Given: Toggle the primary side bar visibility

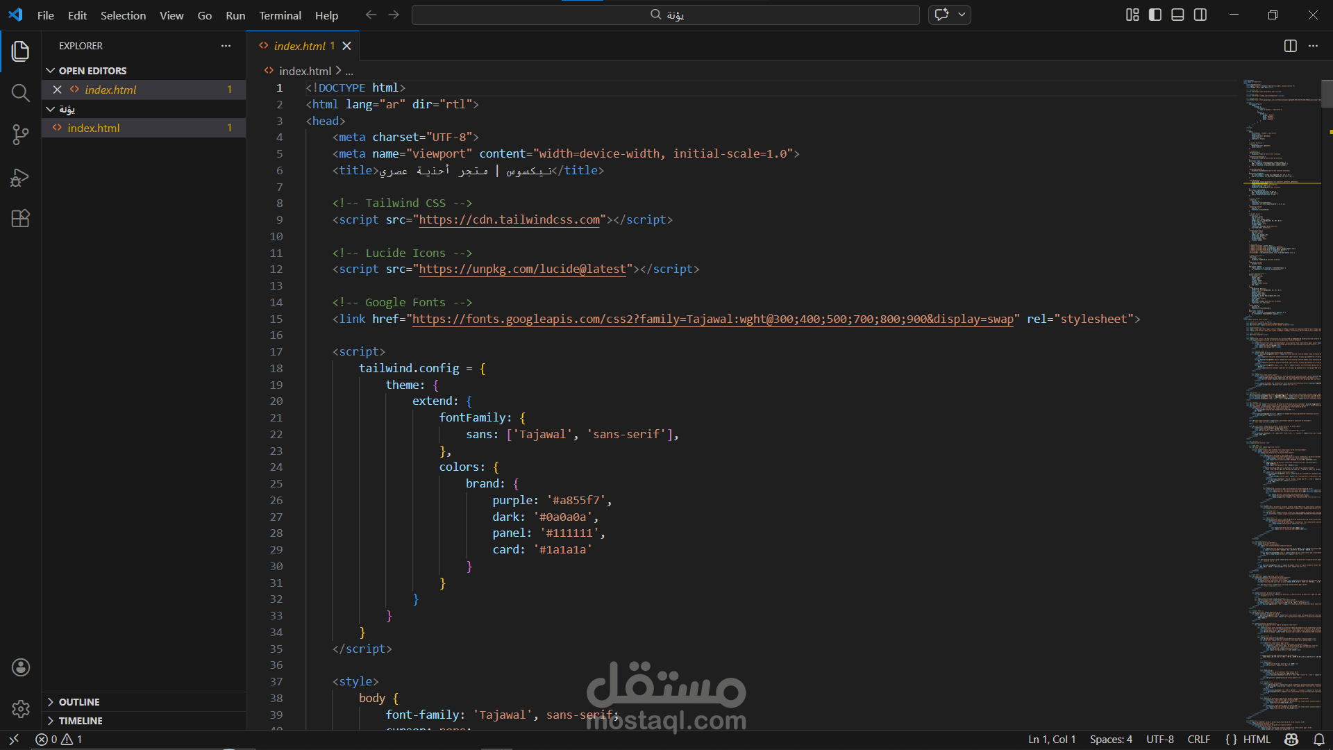Looking at the screenshot, I should [x=1155, y=15].
